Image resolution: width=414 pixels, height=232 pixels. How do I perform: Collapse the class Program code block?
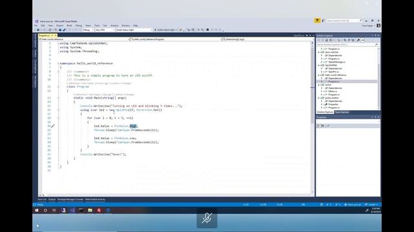pos(58,86)
